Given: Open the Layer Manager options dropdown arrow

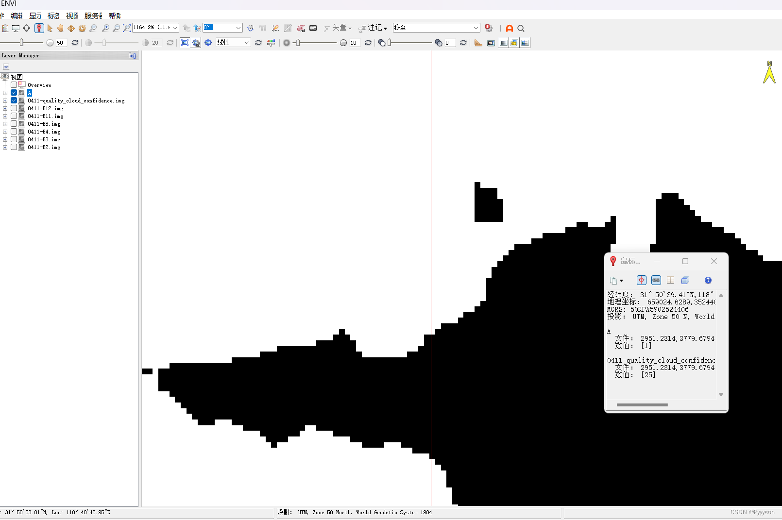Looking at the screenshot, I should click(6, 67).
